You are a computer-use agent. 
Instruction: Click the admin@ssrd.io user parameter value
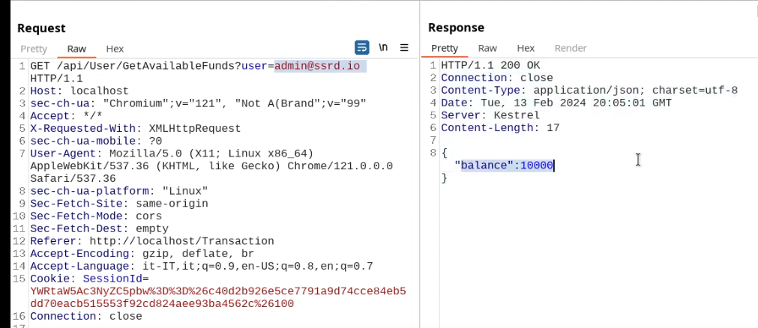(316, 66)
